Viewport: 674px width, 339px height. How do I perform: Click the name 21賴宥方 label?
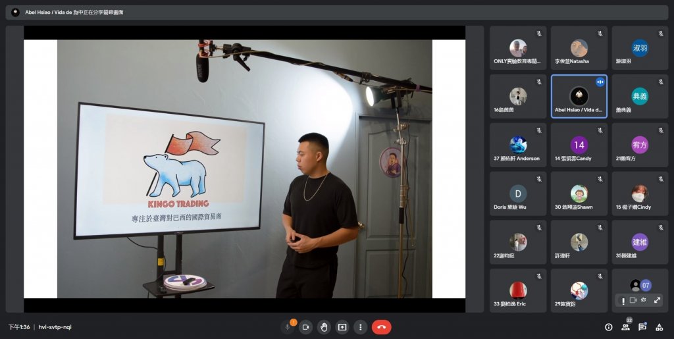tap(625, 159)
